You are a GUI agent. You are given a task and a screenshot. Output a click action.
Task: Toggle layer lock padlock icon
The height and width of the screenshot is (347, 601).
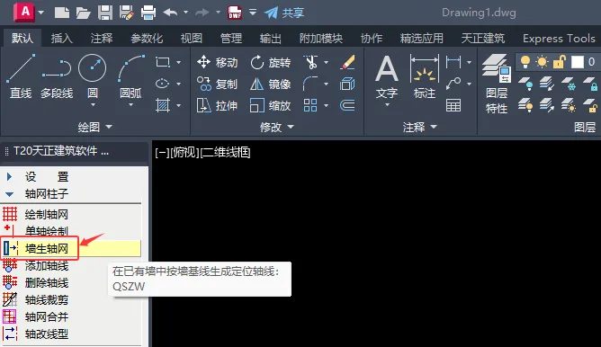coord(560,62)
